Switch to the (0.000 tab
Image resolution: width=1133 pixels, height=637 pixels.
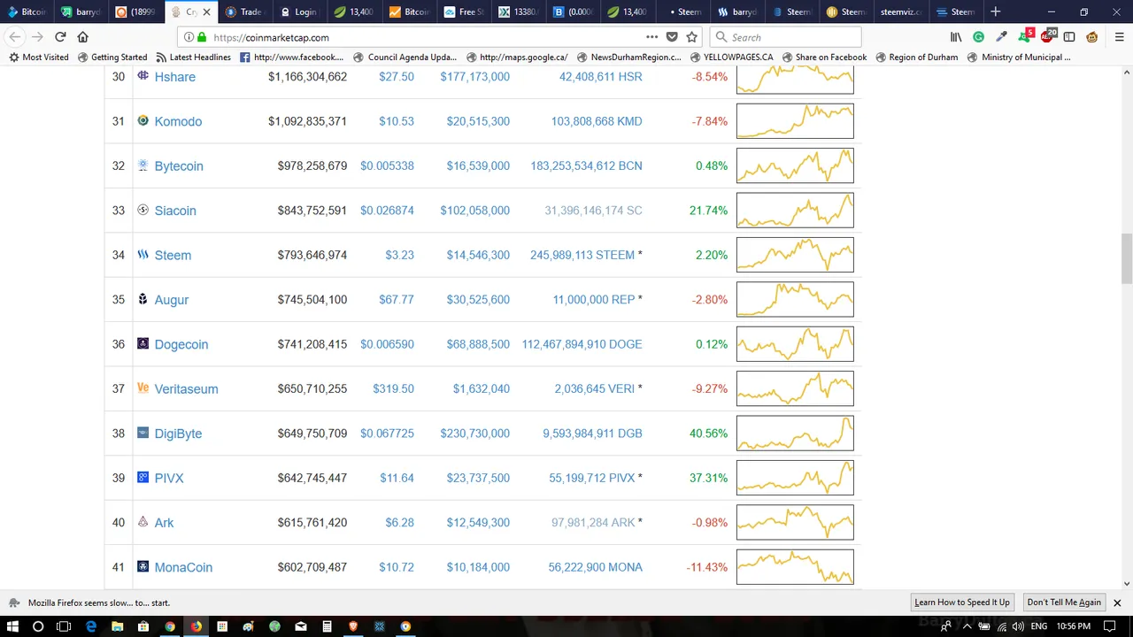574,12
